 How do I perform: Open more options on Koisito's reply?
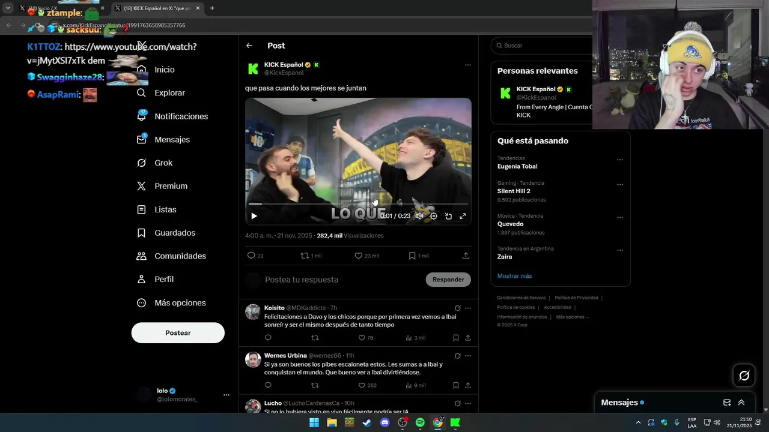pyautogui.click(x=468, y=308)
